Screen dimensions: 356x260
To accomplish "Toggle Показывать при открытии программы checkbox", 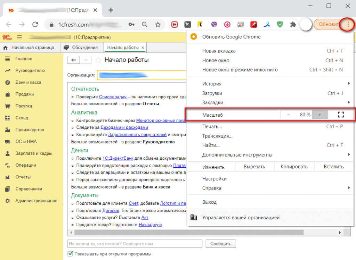I will (70, 254).
